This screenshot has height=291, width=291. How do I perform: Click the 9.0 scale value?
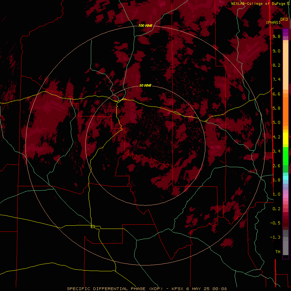(276, 51)
